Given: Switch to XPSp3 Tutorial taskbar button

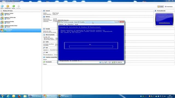Looking at the screenshot, I should [50, 96].
